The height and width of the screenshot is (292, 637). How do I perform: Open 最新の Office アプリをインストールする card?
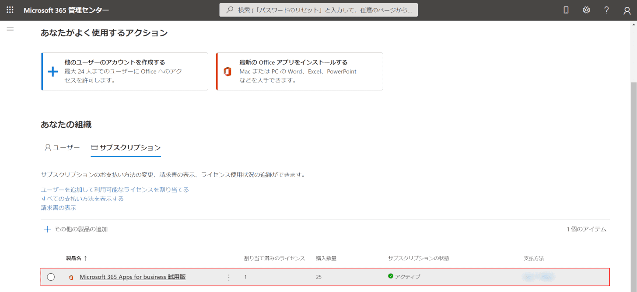click(x=300, y=72)
